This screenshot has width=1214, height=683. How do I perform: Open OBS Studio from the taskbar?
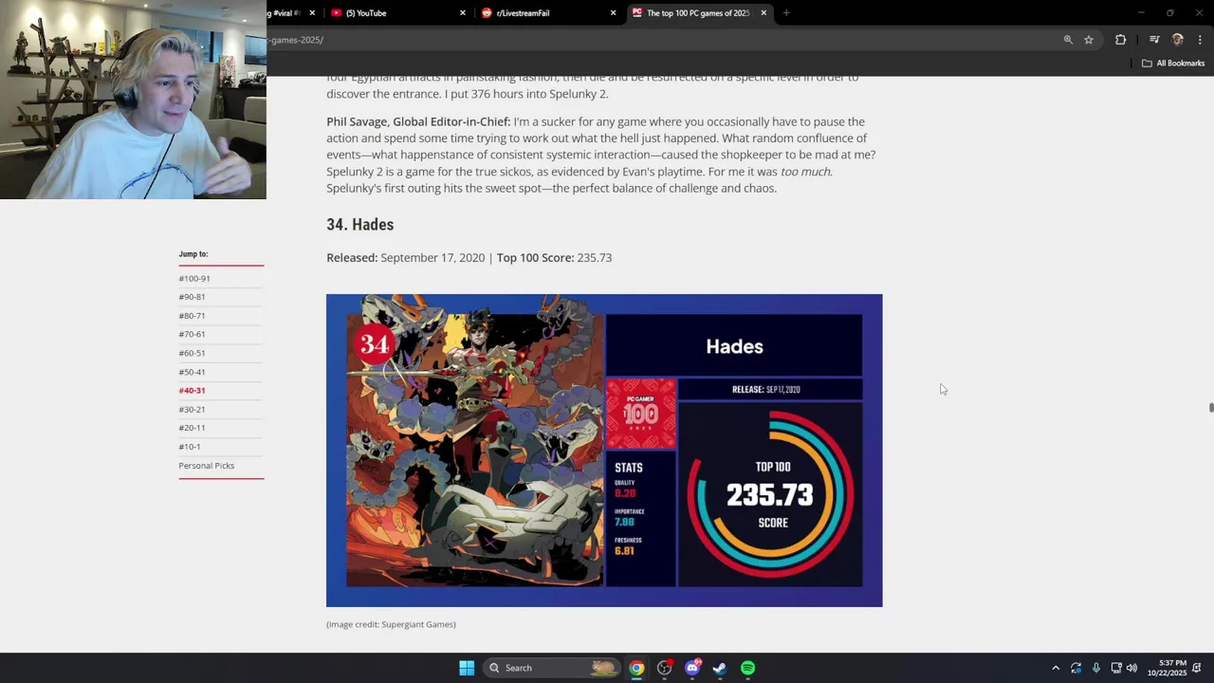[664, 668]
